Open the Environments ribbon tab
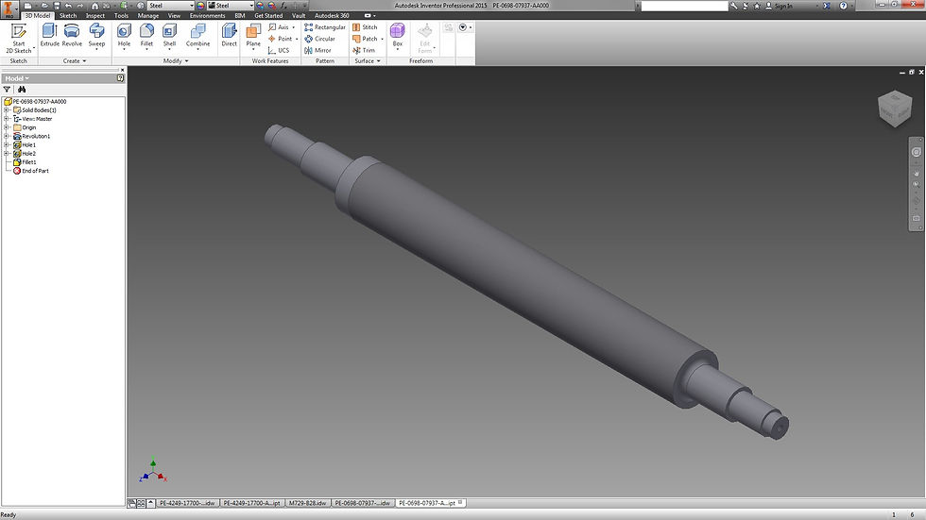 [x=207, y=15]
